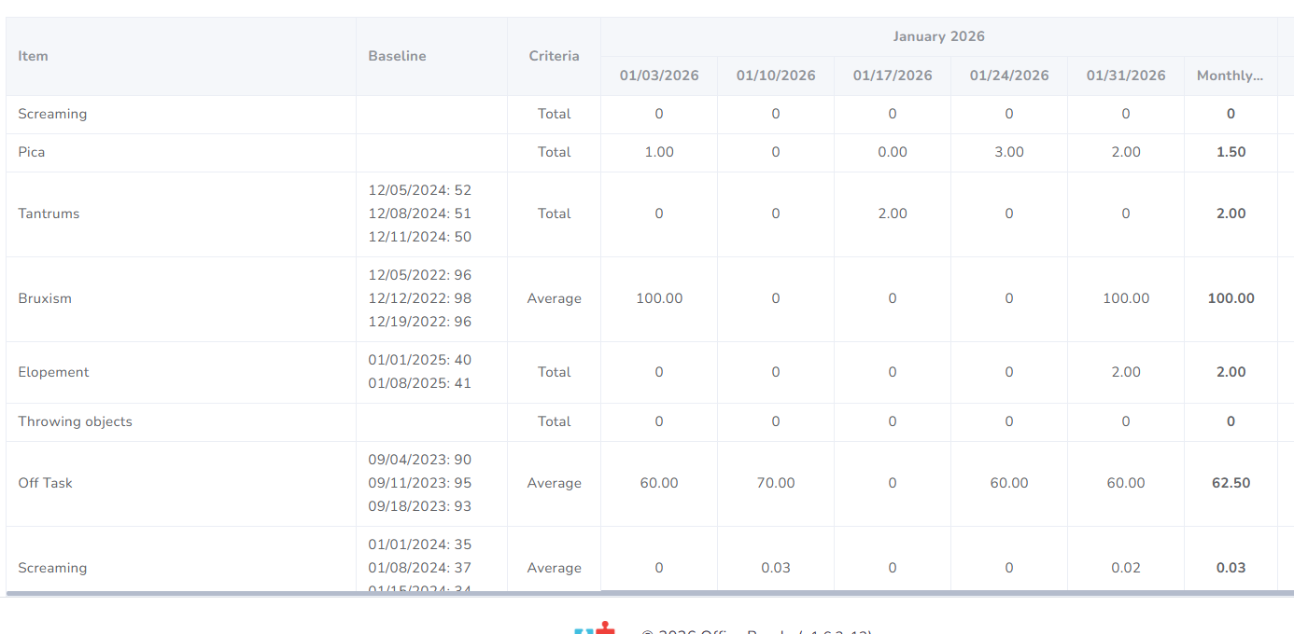Click the Baseline column header
Screen dimensions: 1294x634
pos(397,56)
